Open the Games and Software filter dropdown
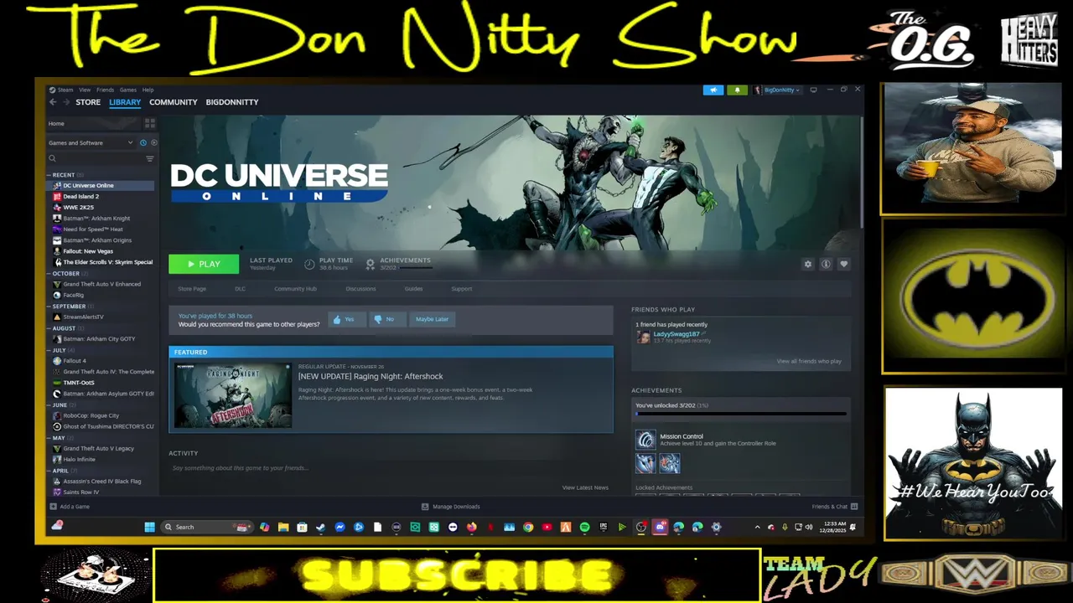This screenshot has width=1073, height=603. tap(91, 143)
